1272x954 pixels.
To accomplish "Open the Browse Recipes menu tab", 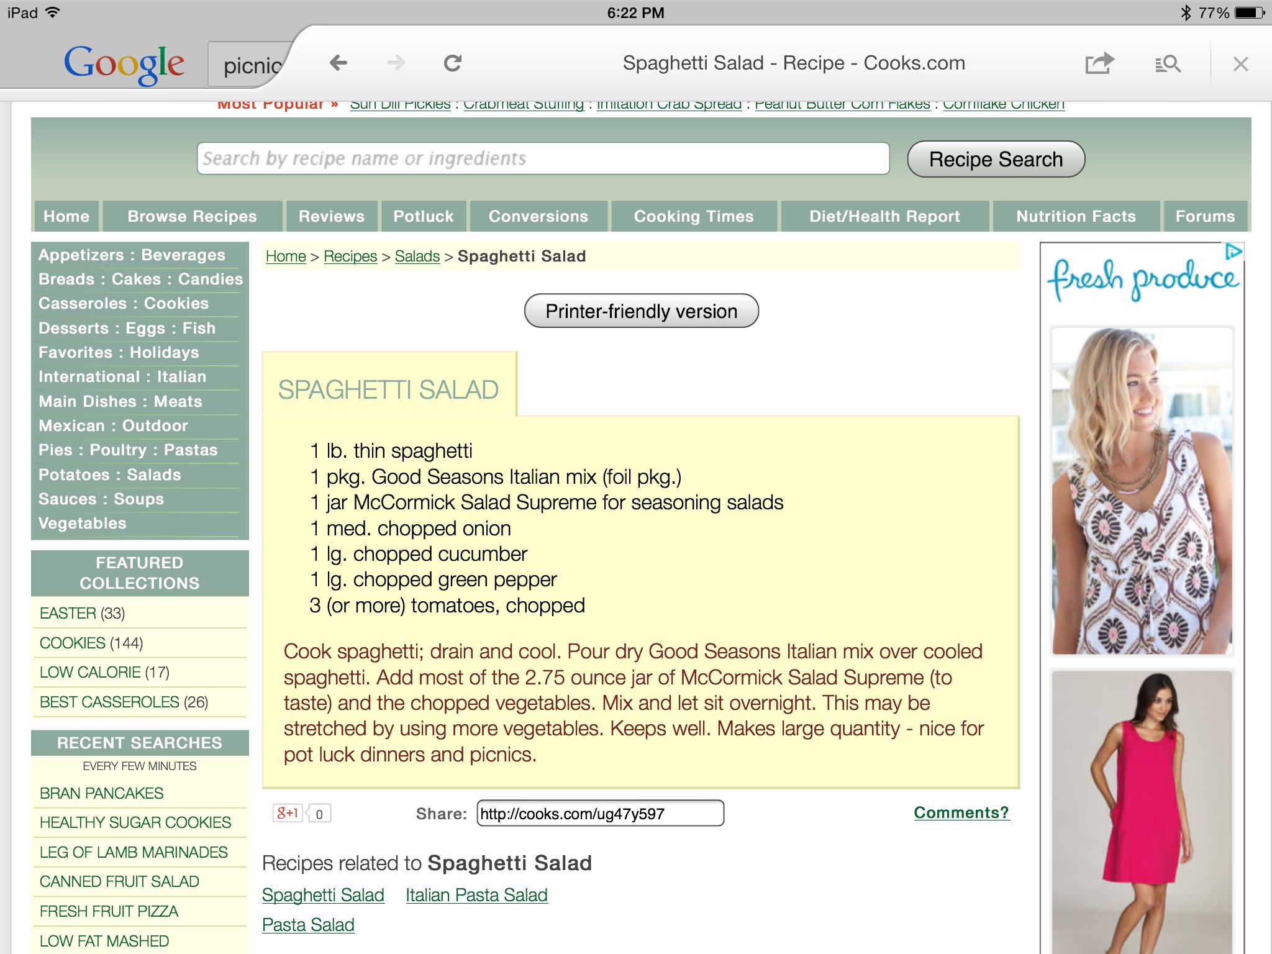I will pyautogui.click(x=193, y=216).
